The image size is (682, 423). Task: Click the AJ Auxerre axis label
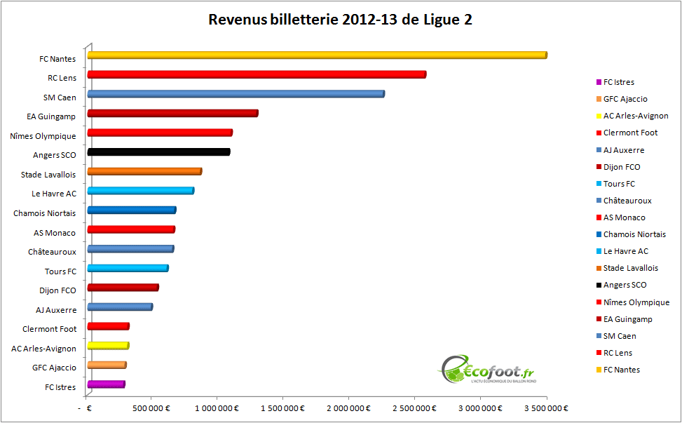56,310
